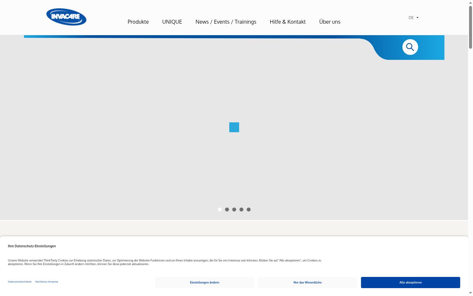
Task: Open Hilfe & Kontakt menu
Action: (288, 22)
